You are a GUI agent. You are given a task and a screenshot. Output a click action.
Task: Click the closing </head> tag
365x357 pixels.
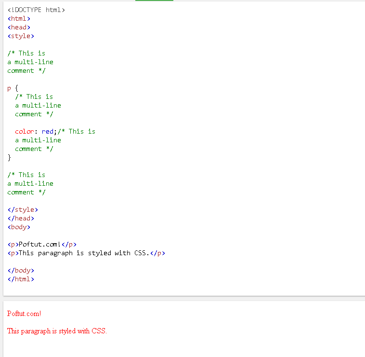point(21,218)
